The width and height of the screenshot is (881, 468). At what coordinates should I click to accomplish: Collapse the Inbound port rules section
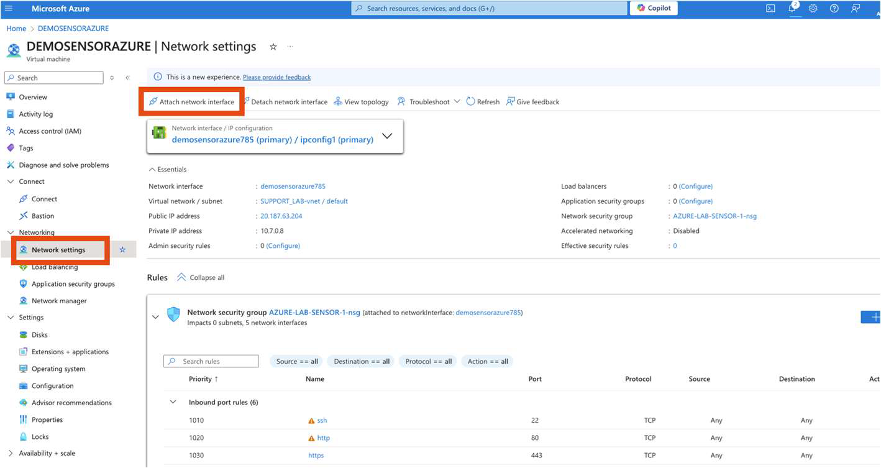tap(173, 401)
